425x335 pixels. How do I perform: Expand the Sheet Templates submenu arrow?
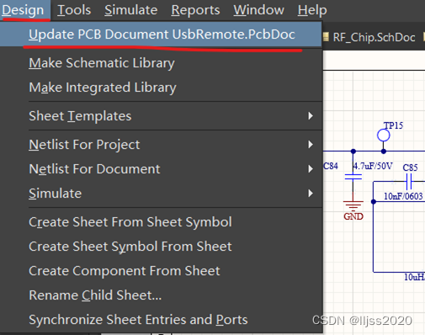(x=311, y=116)
